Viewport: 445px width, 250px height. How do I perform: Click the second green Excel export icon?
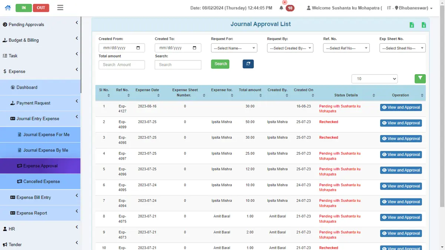click(x=423, y=25)
